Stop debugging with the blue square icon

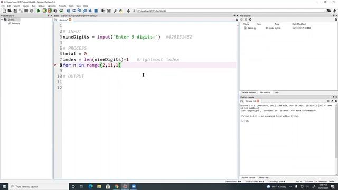[96, 11]
